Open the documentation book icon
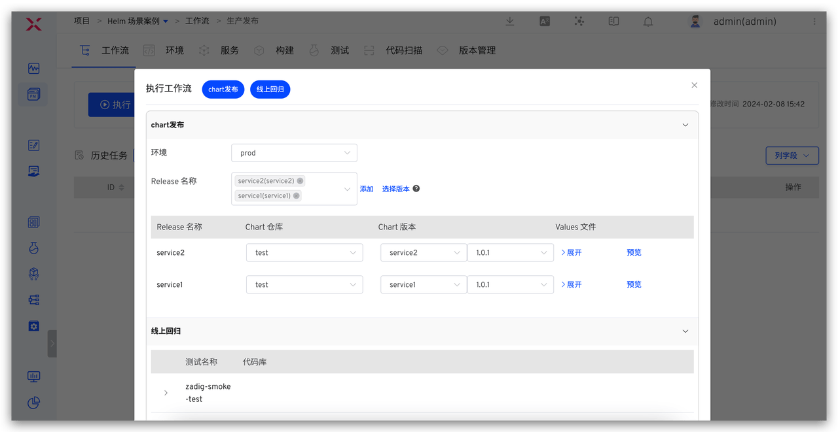838x432 pixels. [x=613, y=21]
